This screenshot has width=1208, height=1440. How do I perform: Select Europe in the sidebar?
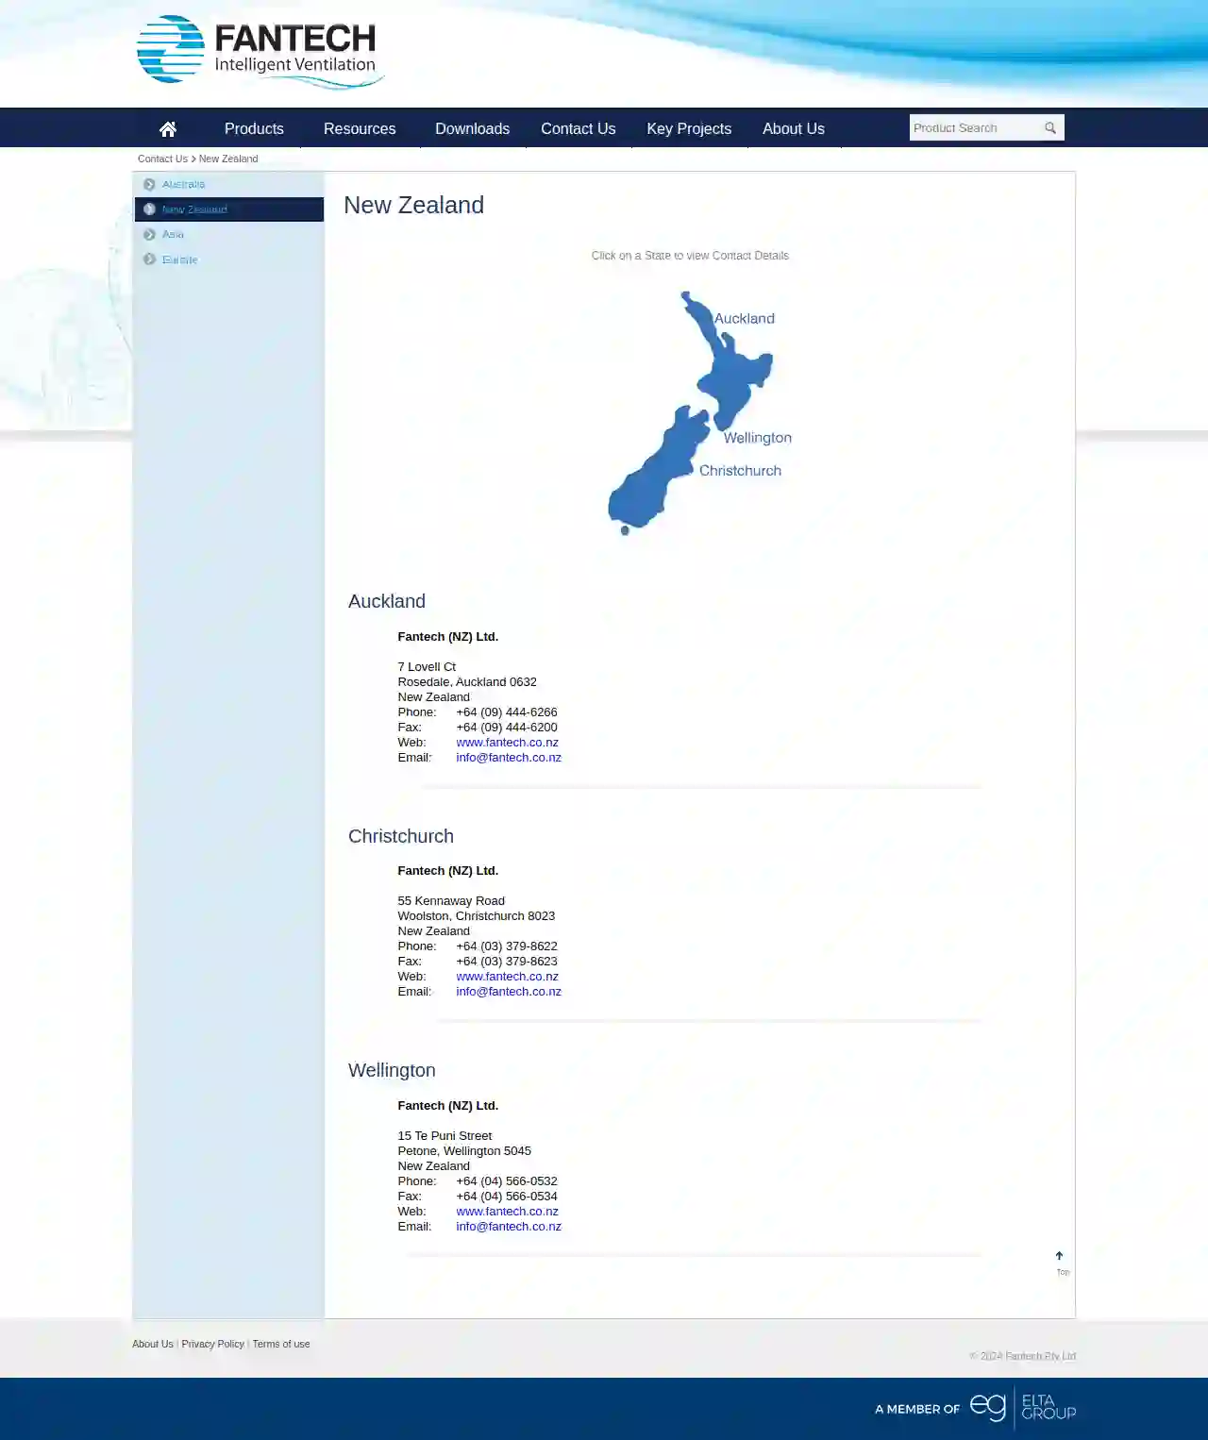[x=180, y=260]
